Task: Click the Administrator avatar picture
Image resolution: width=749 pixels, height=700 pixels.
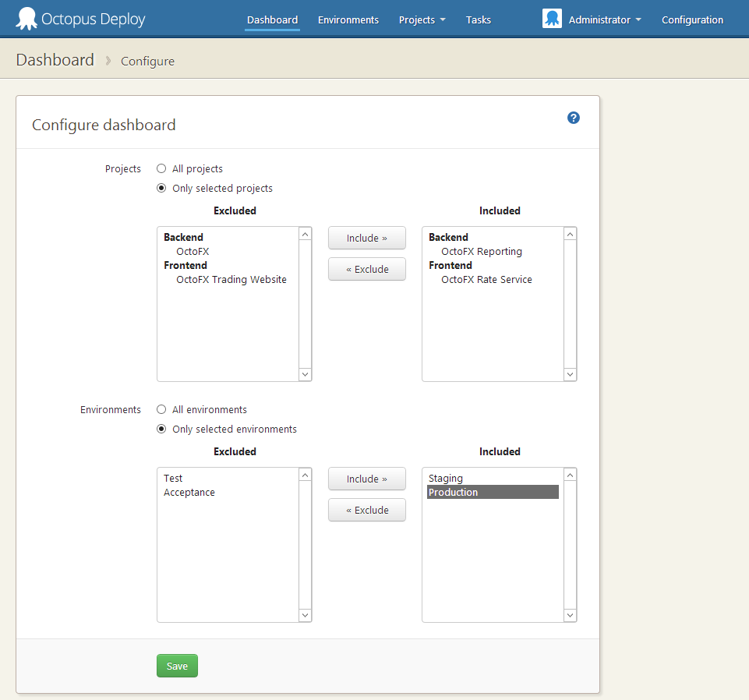Action: [x=552, y=18]
